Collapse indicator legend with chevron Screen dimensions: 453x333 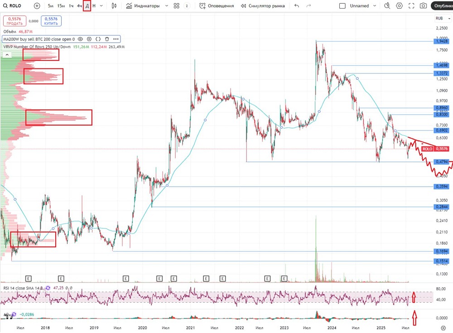coord(7,55)
